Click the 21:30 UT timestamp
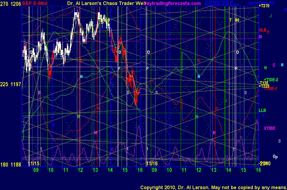The image size is (287, 190). (x=219, y=2)
